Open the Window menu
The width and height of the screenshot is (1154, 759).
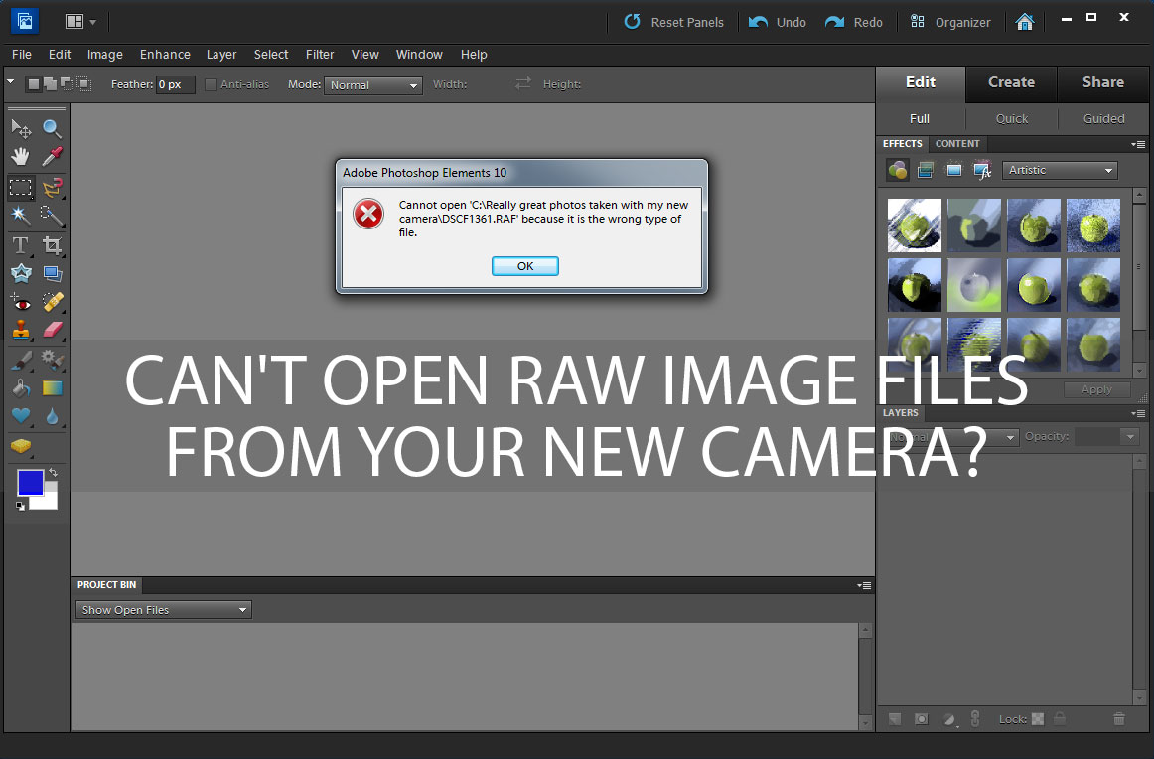click(x=419, y=55)
